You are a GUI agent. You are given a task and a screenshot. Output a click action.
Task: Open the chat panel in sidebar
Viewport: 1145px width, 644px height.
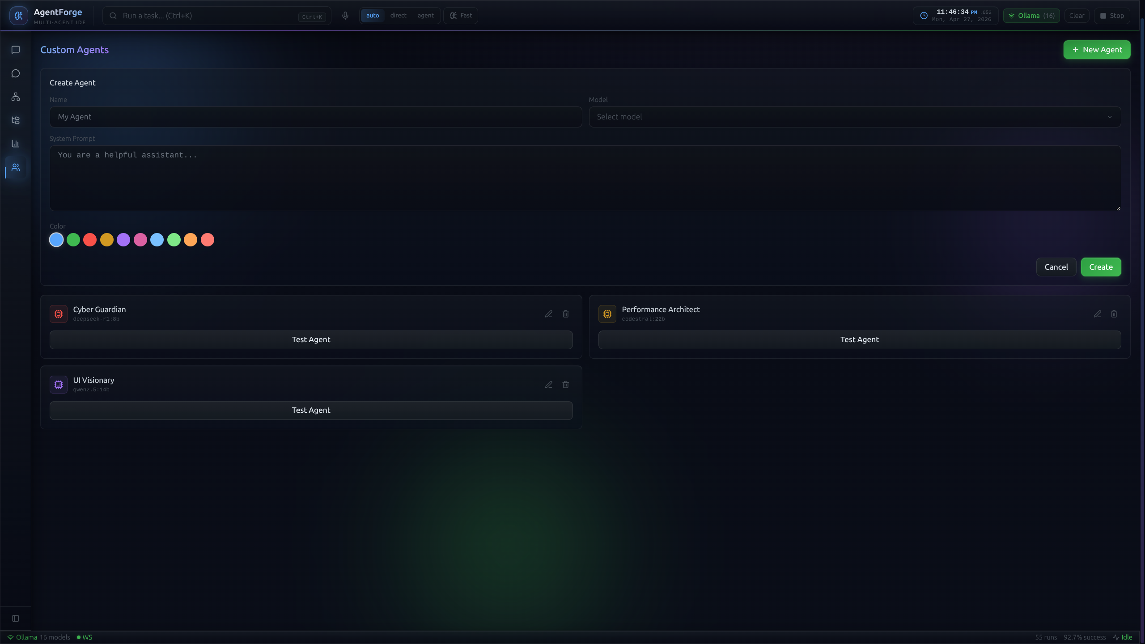click(16, 50)
